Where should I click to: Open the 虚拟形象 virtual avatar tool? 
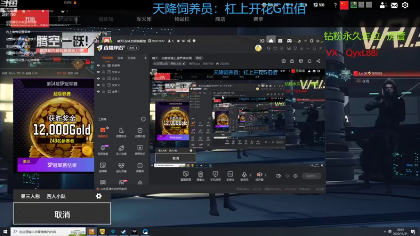(x=121, y=167)
